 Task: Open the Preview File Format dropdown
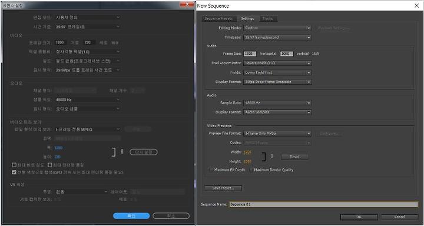tap(277, 134)
